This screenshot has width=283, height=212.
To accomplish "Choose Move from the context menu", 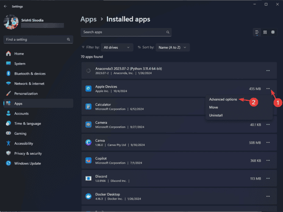I will [x=214, y=107].
